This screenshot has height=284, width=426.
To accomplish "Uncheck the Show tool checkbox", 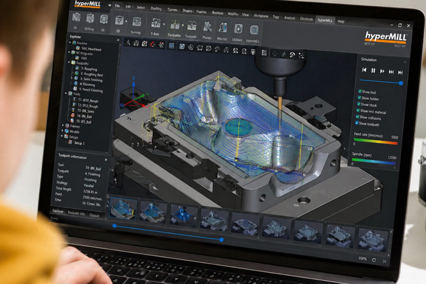I will click(359, 91).
